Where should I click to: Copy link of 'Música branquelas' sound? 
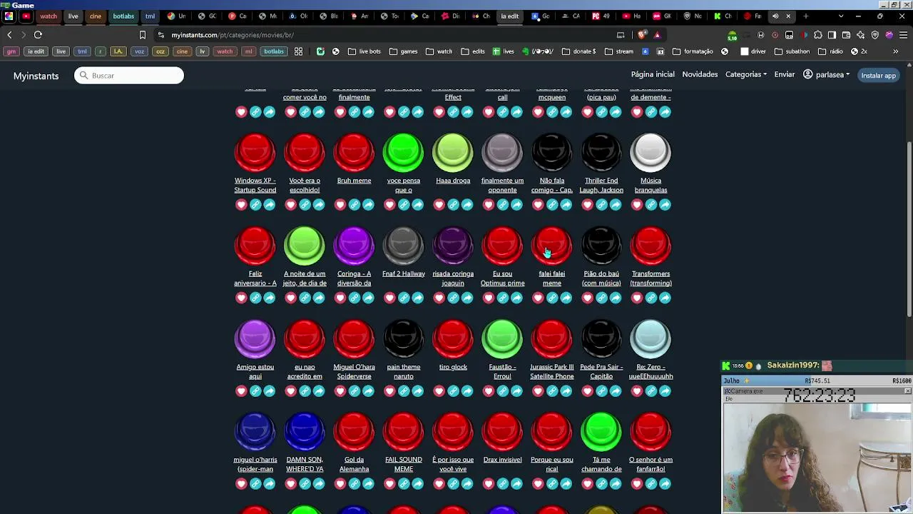coord(651,205)
